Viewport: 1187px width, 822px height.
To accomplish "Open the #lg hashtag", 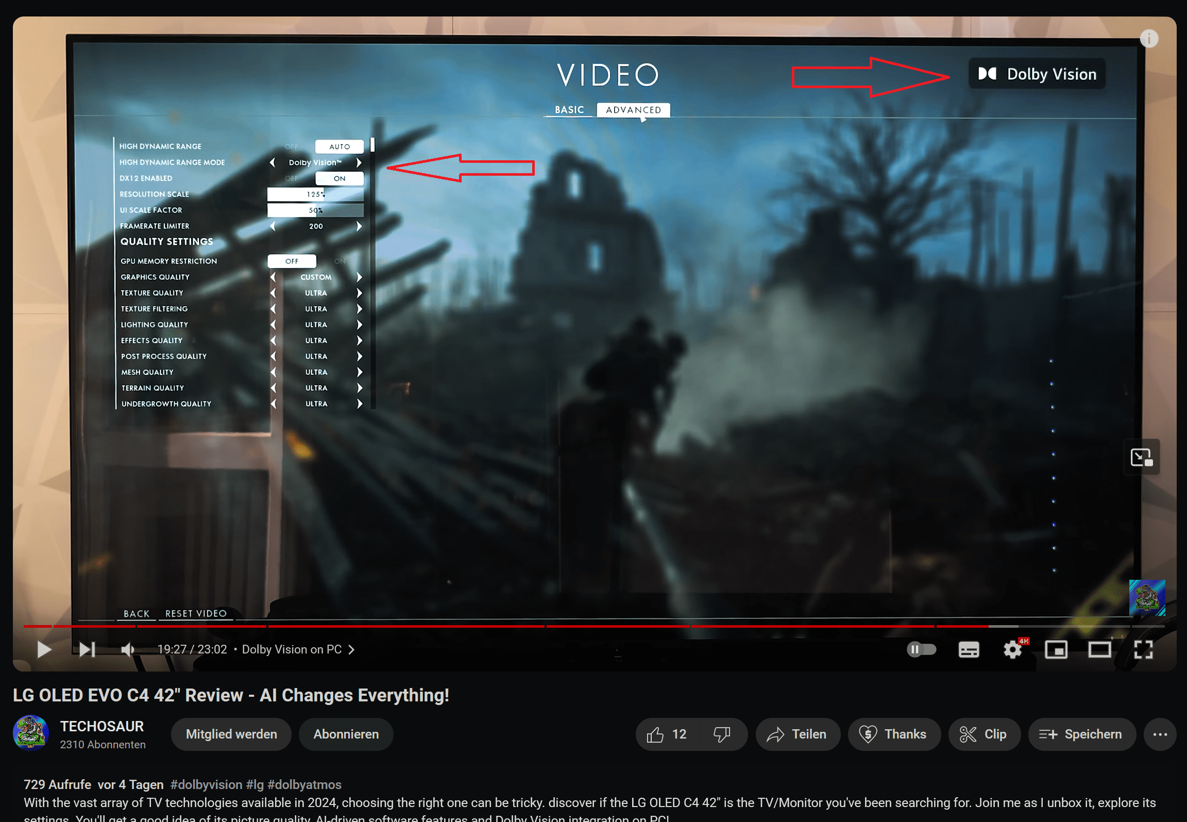I will 255,784.
